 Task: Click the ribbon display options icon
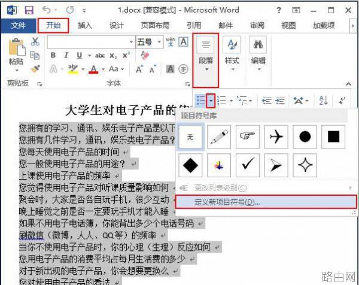pos(296,10)
